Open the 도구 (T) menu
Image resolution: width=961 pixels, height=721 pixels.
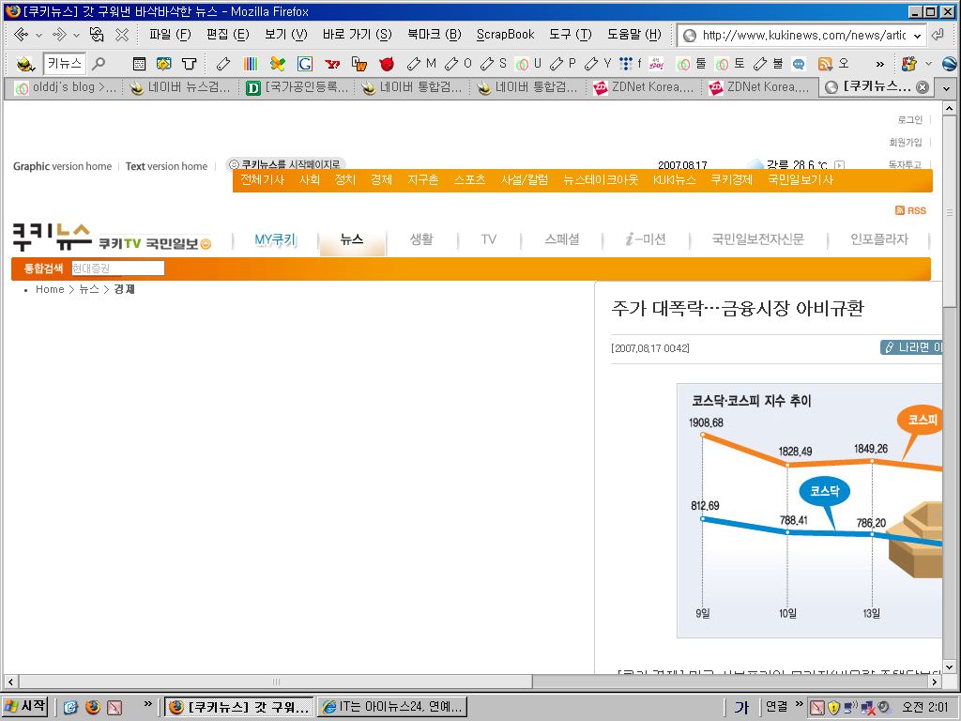570,35
